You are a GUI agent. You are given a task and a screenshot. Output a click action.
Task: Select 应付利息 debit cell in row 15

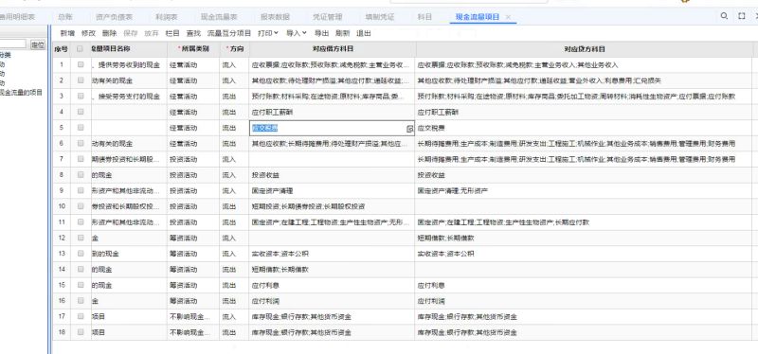pyautogui.click(x=333, y=285)
